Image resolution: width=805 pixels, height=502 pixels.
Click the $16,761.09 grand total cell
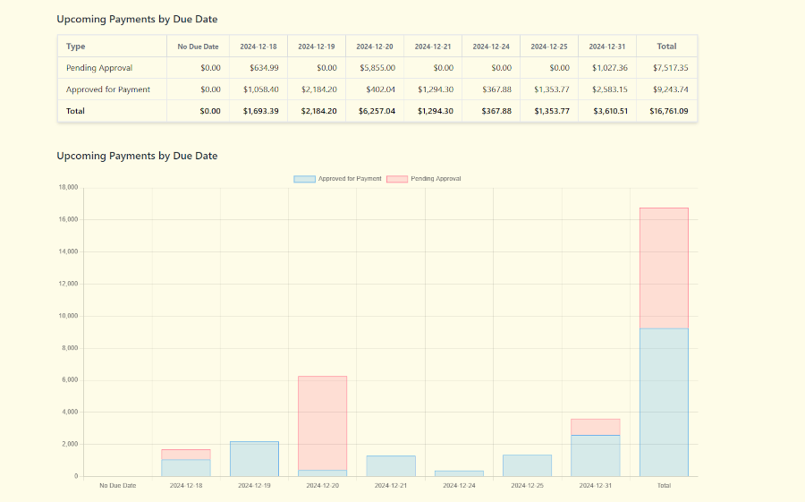tap(669, 111)
